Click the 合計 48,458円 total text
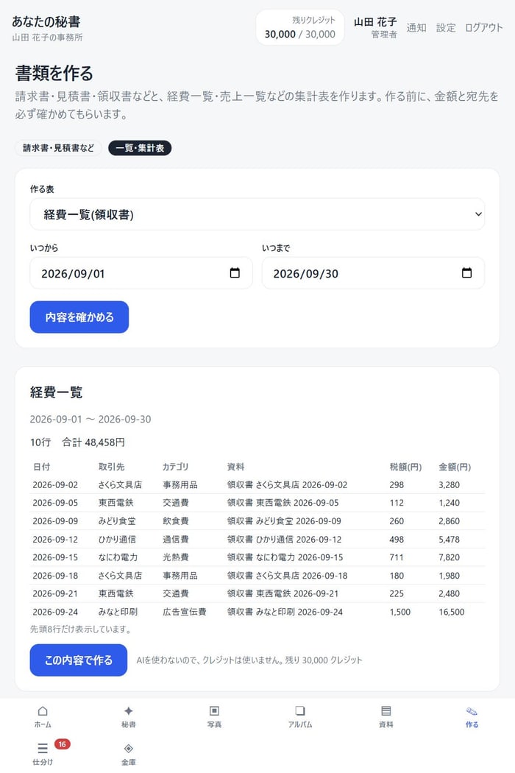Image resolution: width=515 pixels, height=773 pixels. coord(93,442)
